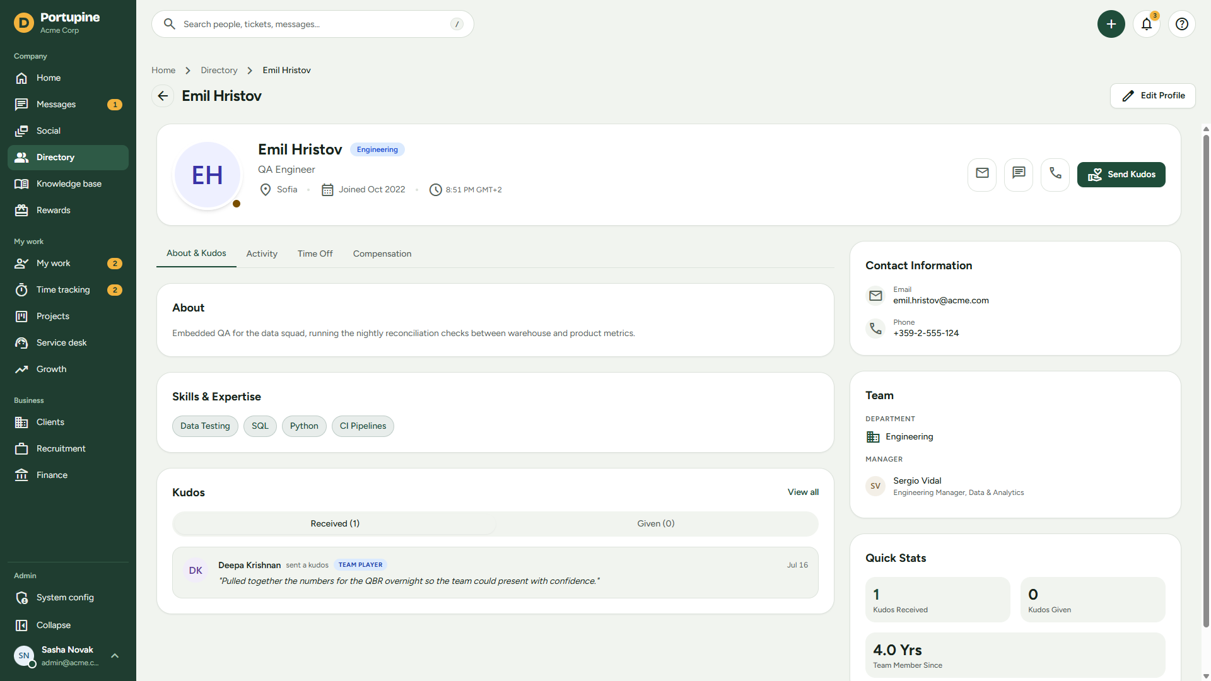Open Service desk section
Viewport: 1211px width, 681px height.
[68, 343]
